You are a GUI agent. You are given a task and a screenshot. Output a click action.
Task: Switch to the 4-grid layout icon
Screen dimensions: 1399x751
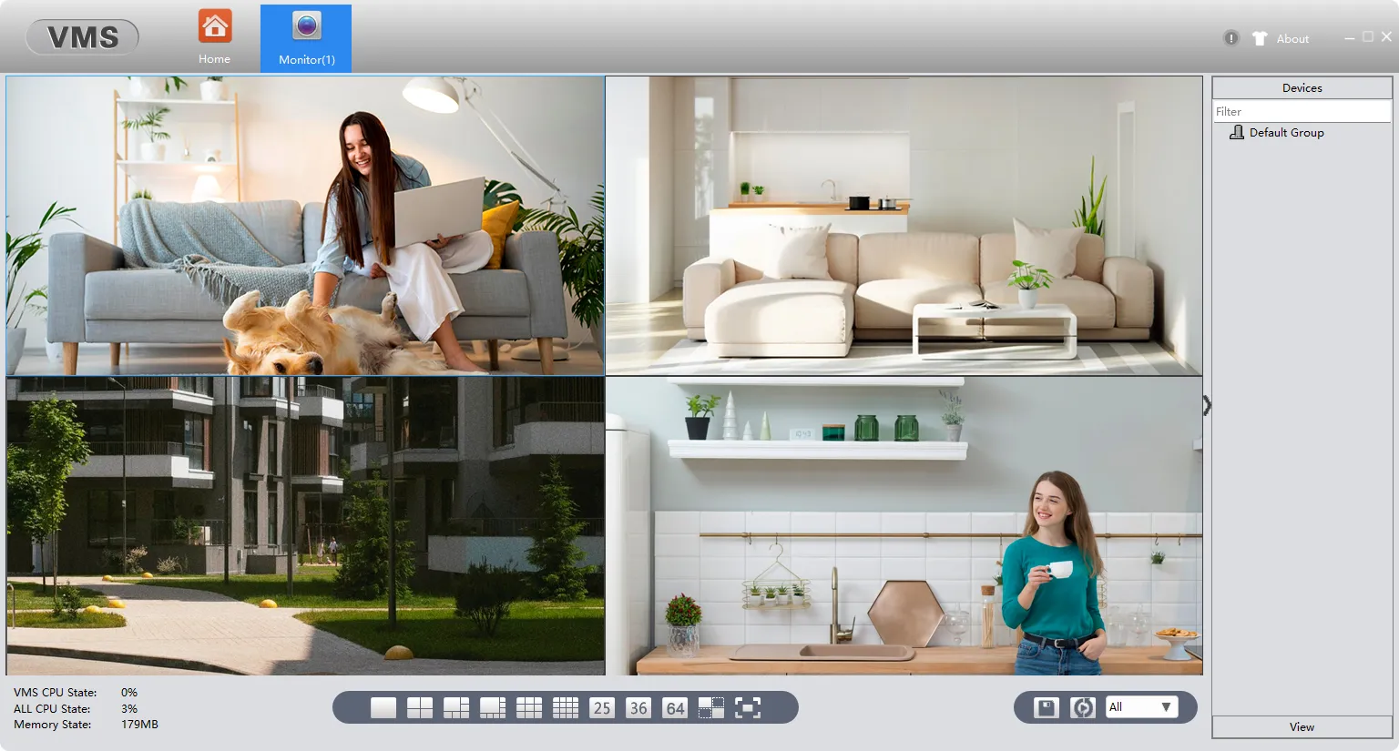419,706
